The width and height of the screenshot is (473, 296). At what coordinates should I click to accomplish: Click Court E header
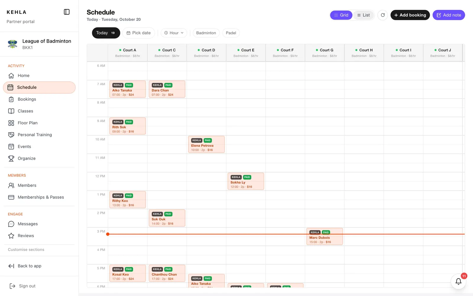246,53
